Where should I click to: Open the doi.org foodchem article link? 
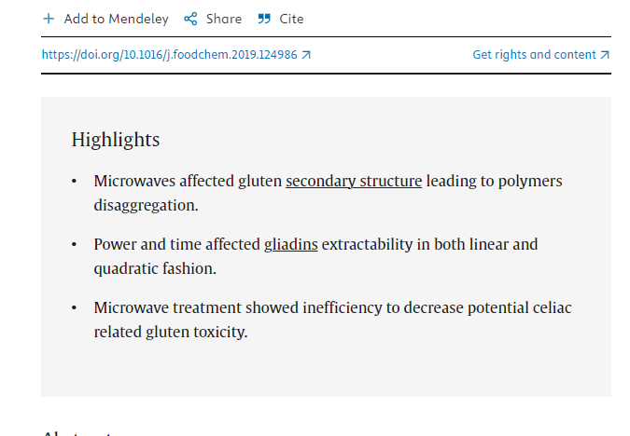click(169, 55)
